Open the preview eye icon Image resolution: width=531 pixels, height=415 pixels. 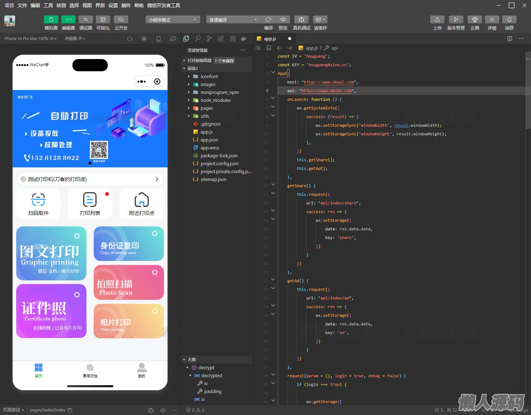pyautogui.click(x=283, y=19)
